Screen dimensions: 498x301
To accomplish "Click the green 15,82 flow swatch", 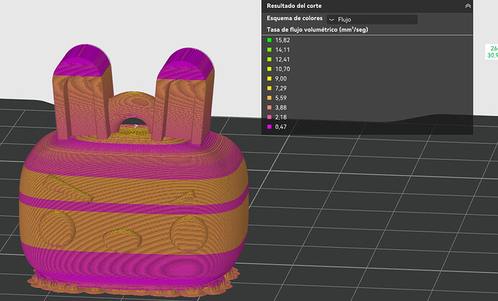I will pyautogui.click(x=269, y=40).
